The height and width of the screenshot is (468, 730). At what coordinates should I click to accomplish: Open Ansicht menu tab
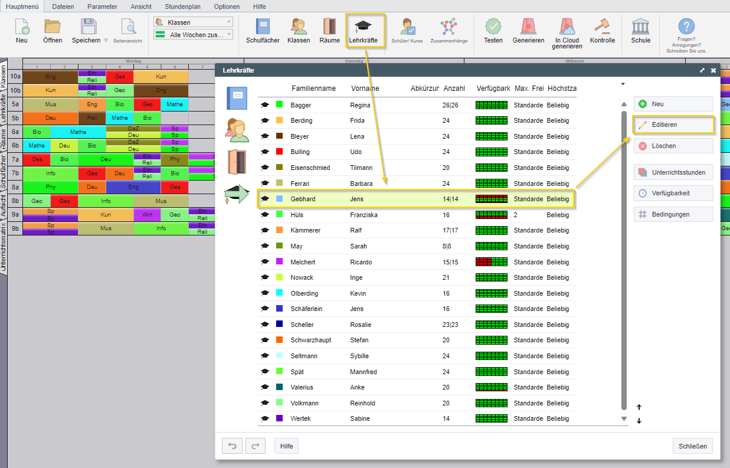[141, 6]
